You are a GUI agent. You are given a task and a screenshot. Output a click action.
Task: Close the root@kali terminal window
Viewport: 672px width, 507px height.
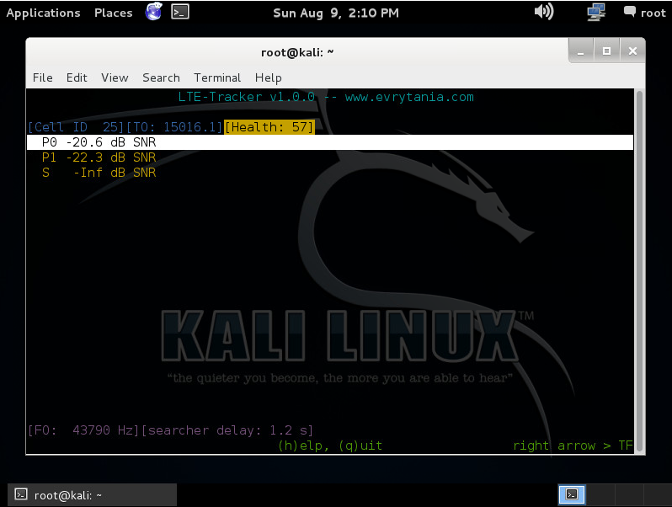click(632, 51)
